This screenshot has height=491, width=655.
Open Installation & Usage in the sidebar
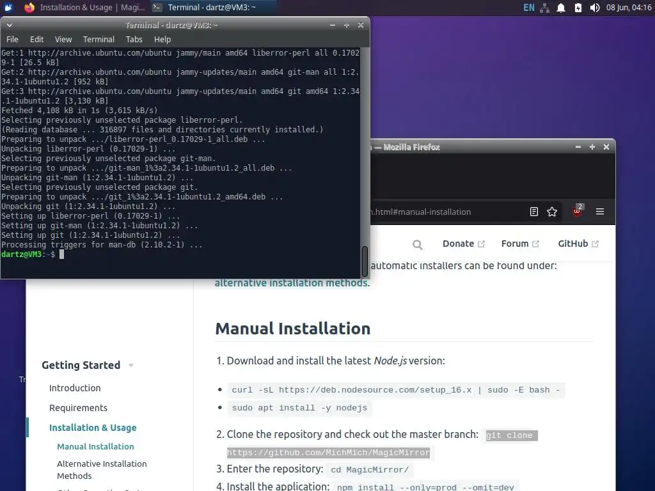tap(93, 428)
